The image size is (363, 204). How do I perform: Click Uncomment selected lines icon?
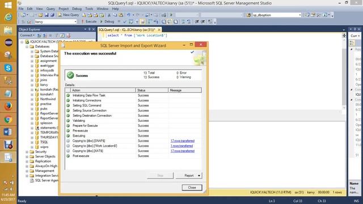click(x=189, y=22)
